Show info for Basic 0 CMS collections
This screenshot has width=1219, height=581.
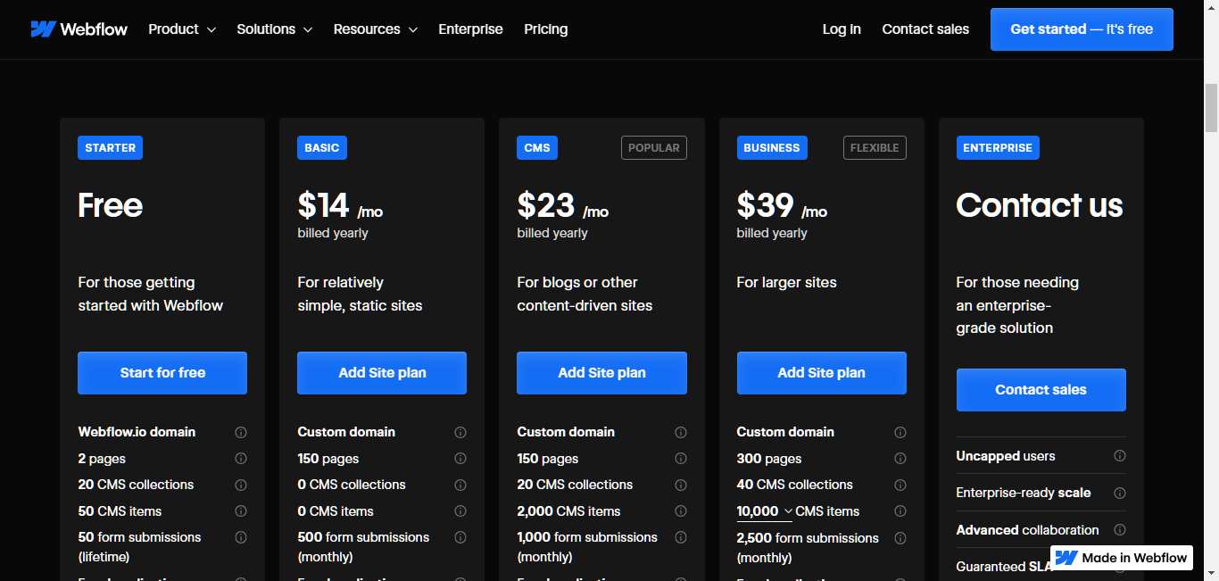460,485
